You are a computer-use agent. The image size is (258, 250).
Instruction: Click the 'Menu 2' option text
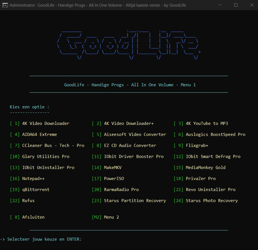(x=112, y=217)
